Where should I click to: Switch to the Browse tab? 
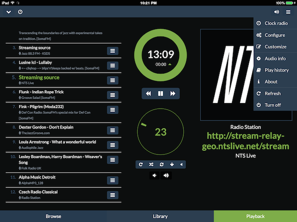(53, 216)
